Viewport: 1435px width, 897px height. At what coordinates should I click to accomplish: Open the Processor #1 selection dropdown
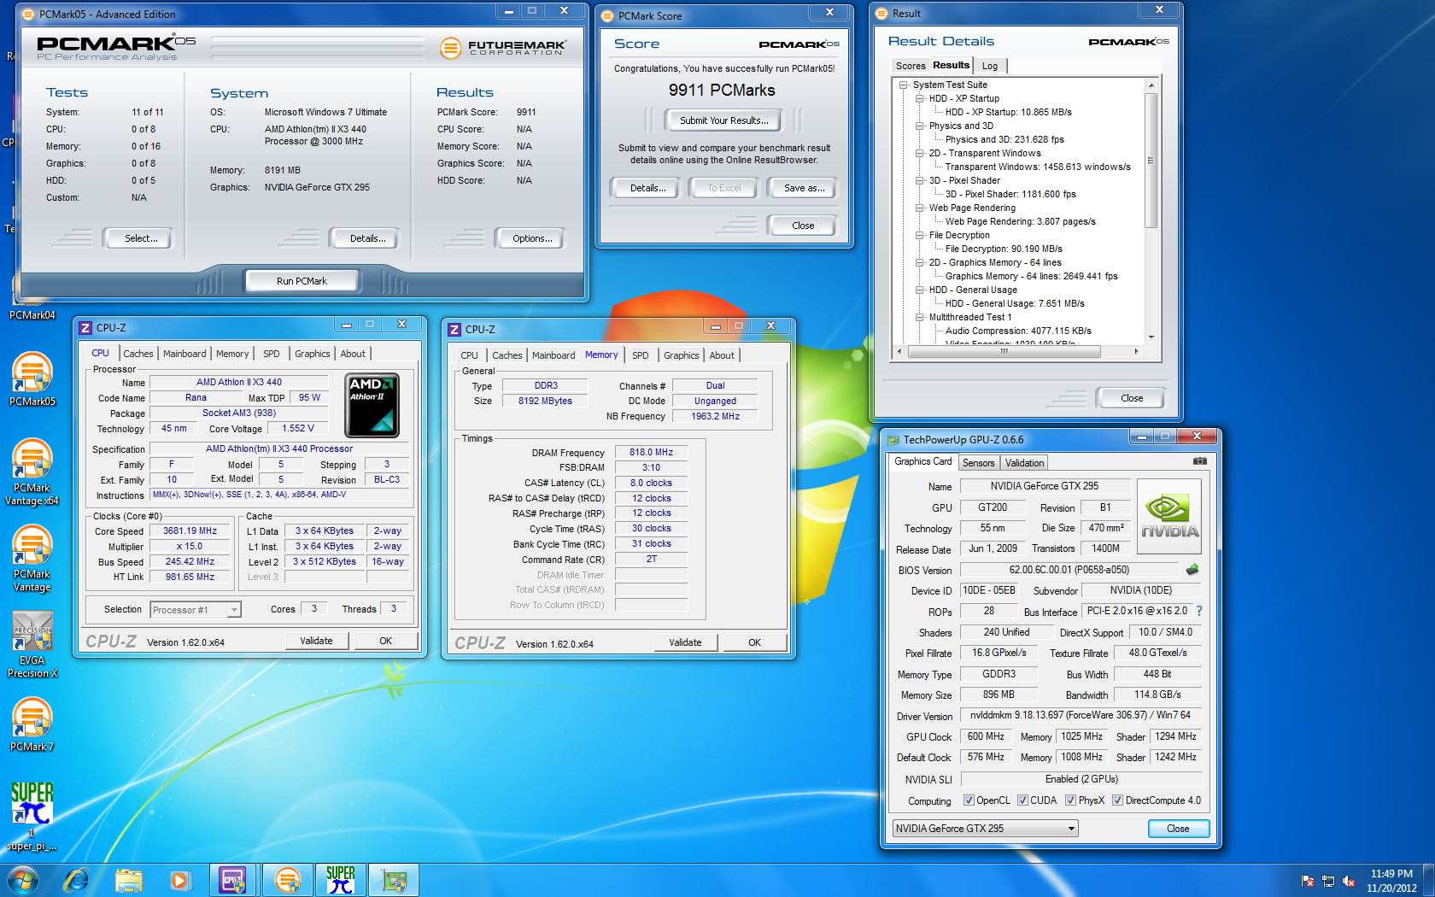click(196, 610)
